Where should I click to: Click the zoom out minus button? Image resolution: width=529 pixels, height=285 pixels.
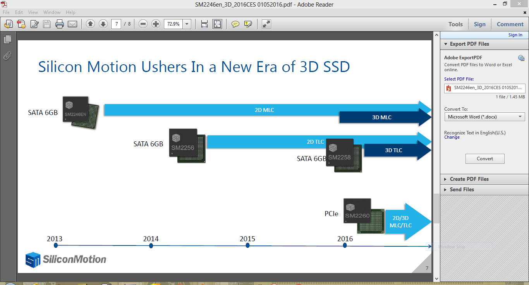(x=143, y=24)
